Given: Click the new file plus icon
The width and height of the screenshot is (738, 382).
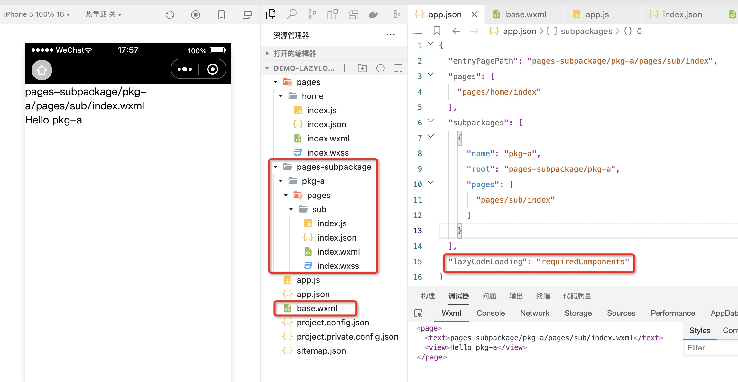Looking at the screenshot, I should (345, 68).
